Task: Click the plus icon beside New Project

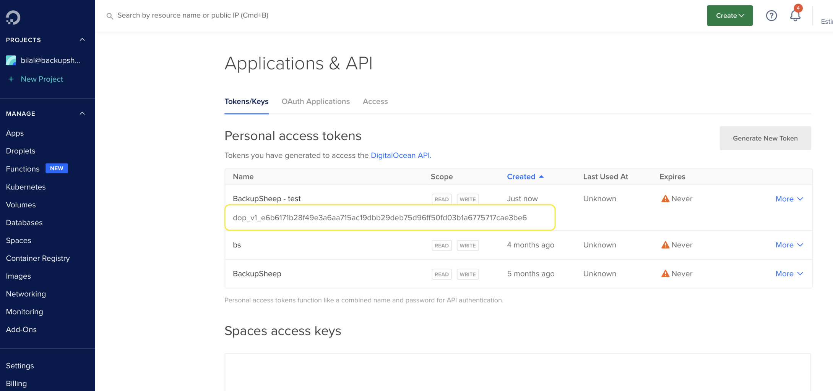Action: point(11,79)
